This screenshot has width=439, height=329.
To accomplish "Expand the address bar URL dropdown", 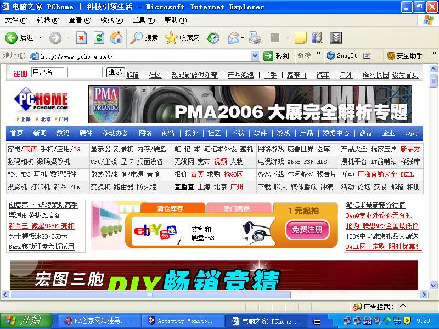I will tap(255, 56).
